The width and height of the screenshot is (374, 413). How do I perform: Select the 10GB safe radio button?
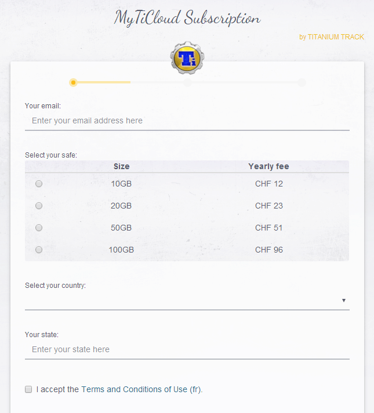tap(39, 184)
